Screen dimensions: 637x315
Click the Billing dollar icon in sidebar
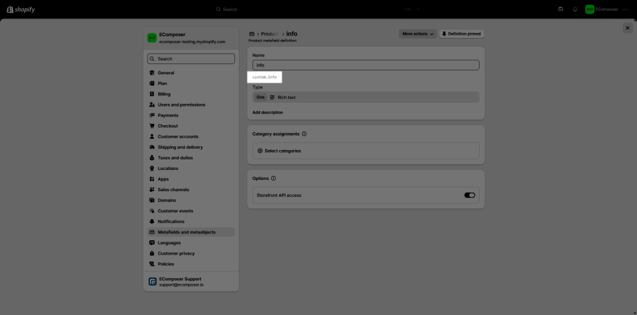tap(152, 94)
